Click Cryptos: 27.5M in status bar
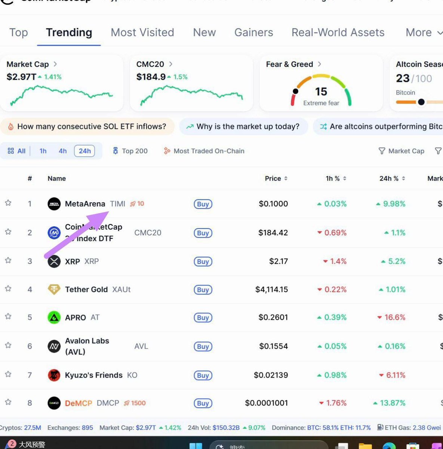Viewport: 443px width, 449px height. point(21,427)
